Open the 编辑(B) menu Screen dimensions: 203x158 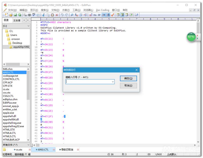click(23, 10)
